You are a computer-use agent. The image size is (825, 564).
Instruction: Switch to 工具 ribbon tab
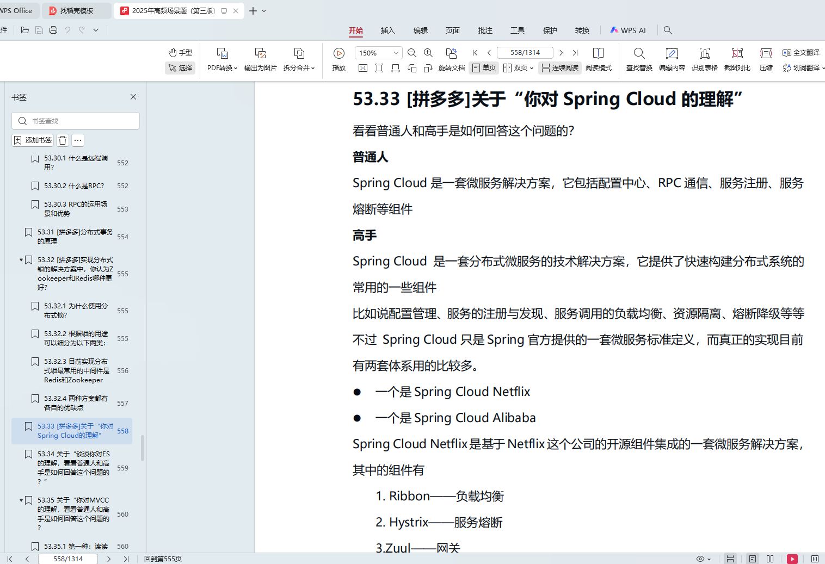[518, 30]
